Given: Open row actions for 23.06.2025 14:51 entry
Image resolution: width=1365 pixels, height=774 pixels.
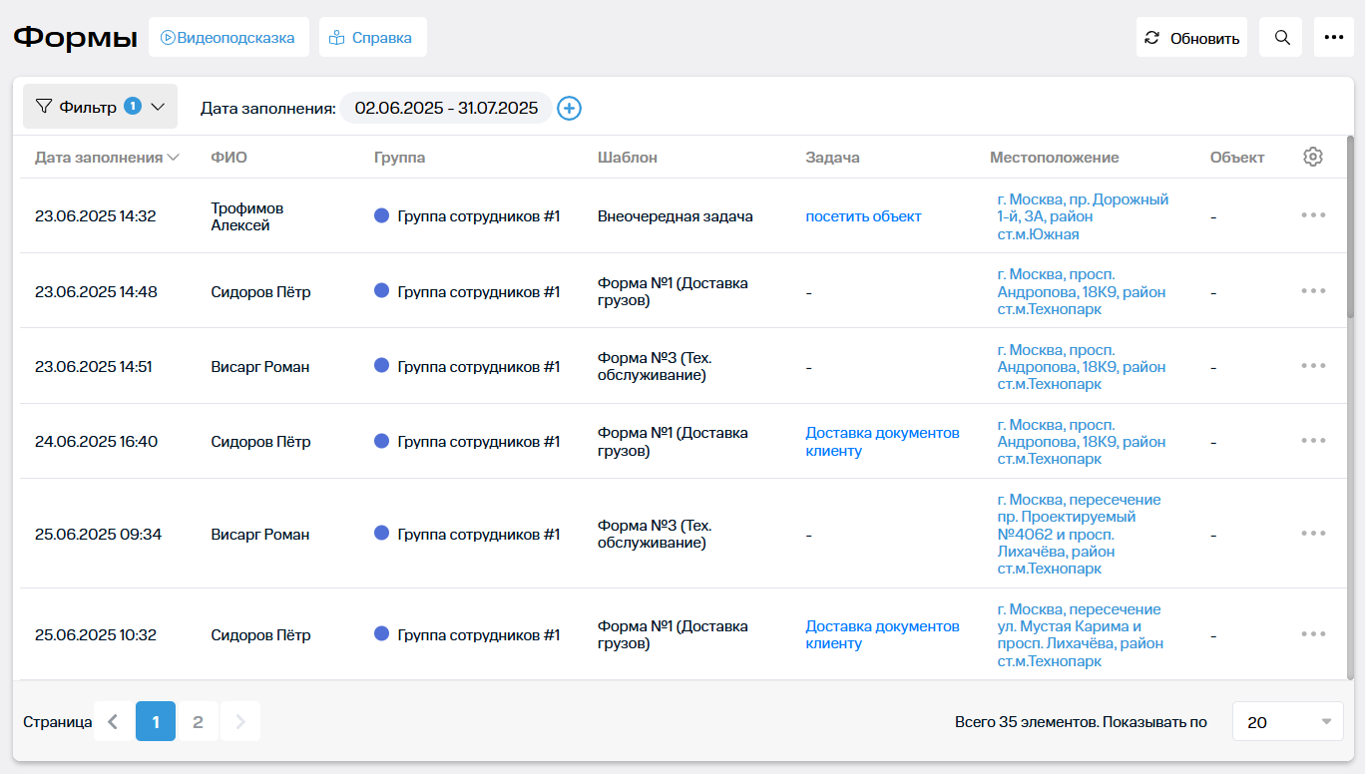Looking at the screenshot, I should point(1312,366).
